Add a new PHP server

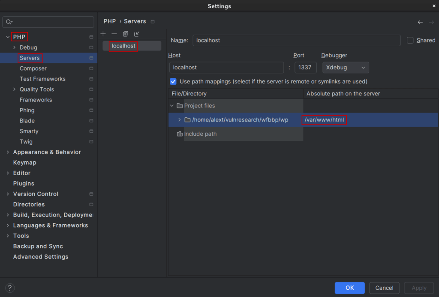click(103, 34)
